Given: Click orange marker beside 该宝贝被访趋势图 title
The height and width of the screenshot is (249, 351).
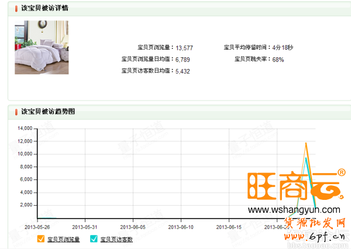Looking at the screenshot, I should [16, 111].
